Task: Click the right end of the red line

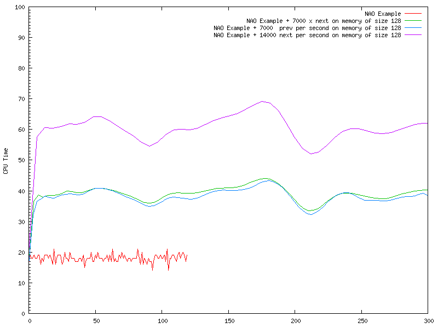Action: click(x=187, y=256)
